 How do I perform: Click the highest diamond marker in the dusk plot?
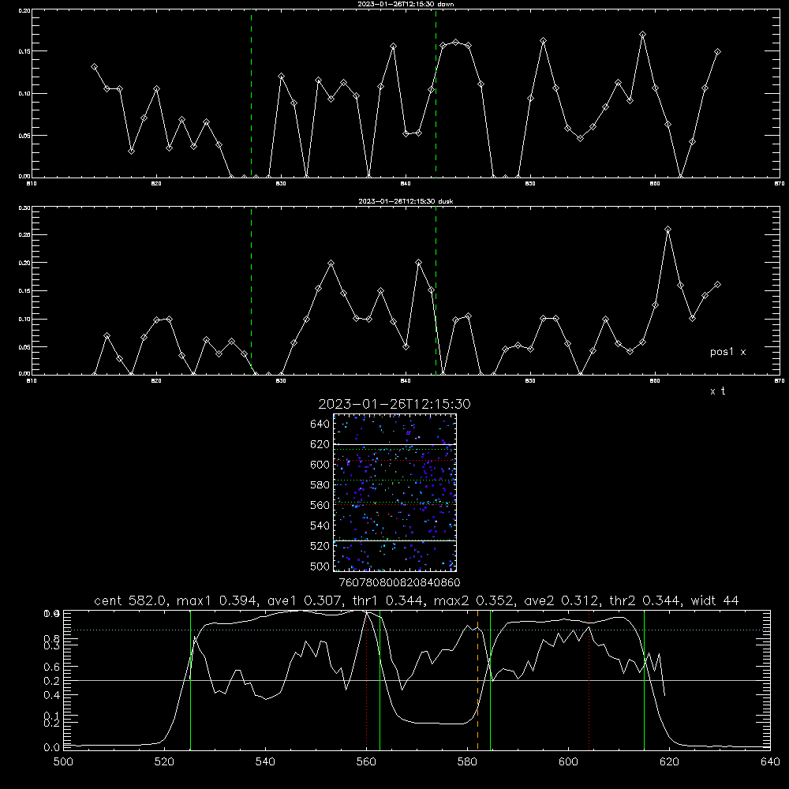coord(667,230)
